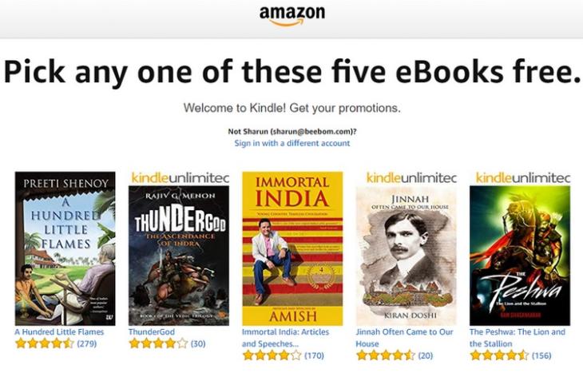Image resolution: width=583 pixels, height=389 pixels.
Task: Open Immortal India: Articles and Speeches link
Action: 286,338
